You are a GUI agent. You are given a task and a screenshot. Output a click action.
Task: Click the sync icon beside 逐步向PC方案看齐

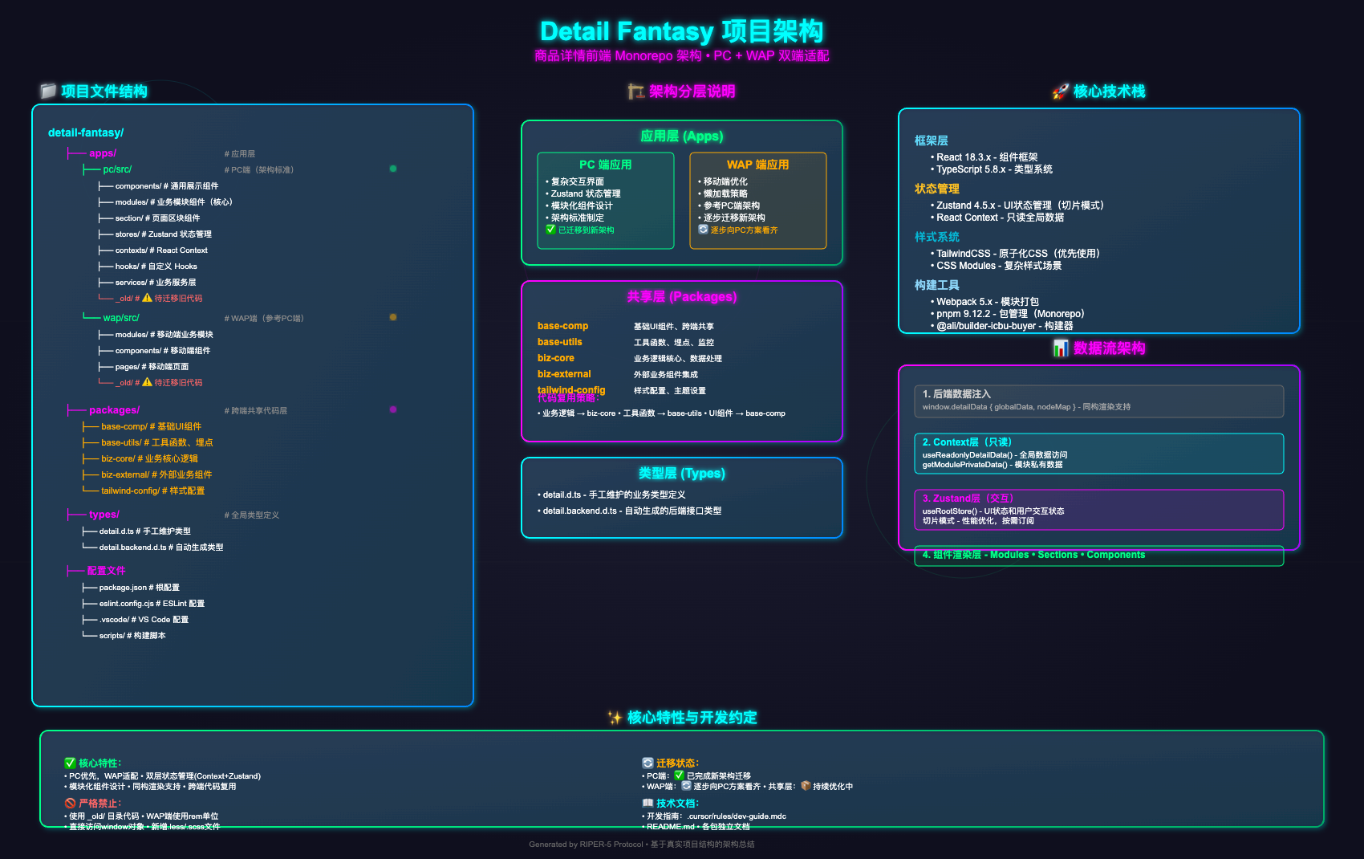(703, 230)
